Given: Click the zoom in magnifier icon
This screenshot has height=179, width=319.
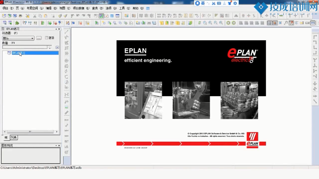Looking at the screenshot, I should pyautogui.click(x=210, y=23).
